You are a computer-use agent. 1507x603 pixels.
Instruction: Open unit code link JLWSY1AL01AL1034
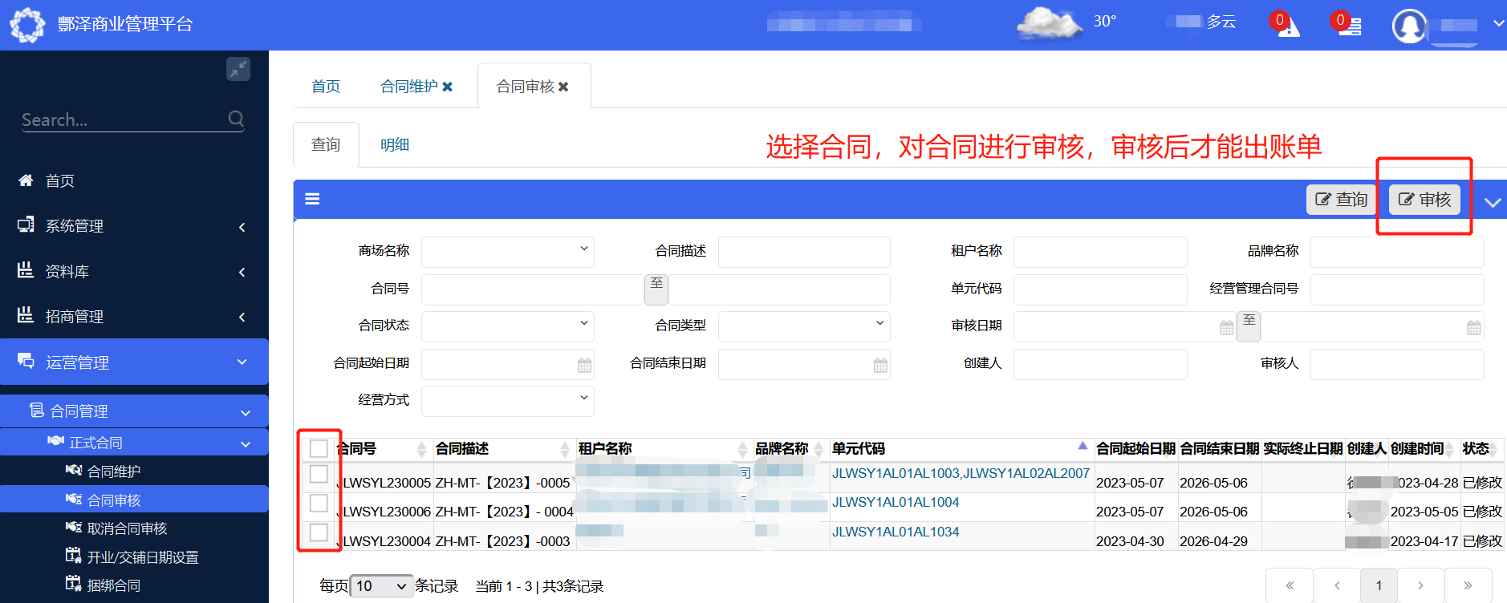[x=896, y=532]
